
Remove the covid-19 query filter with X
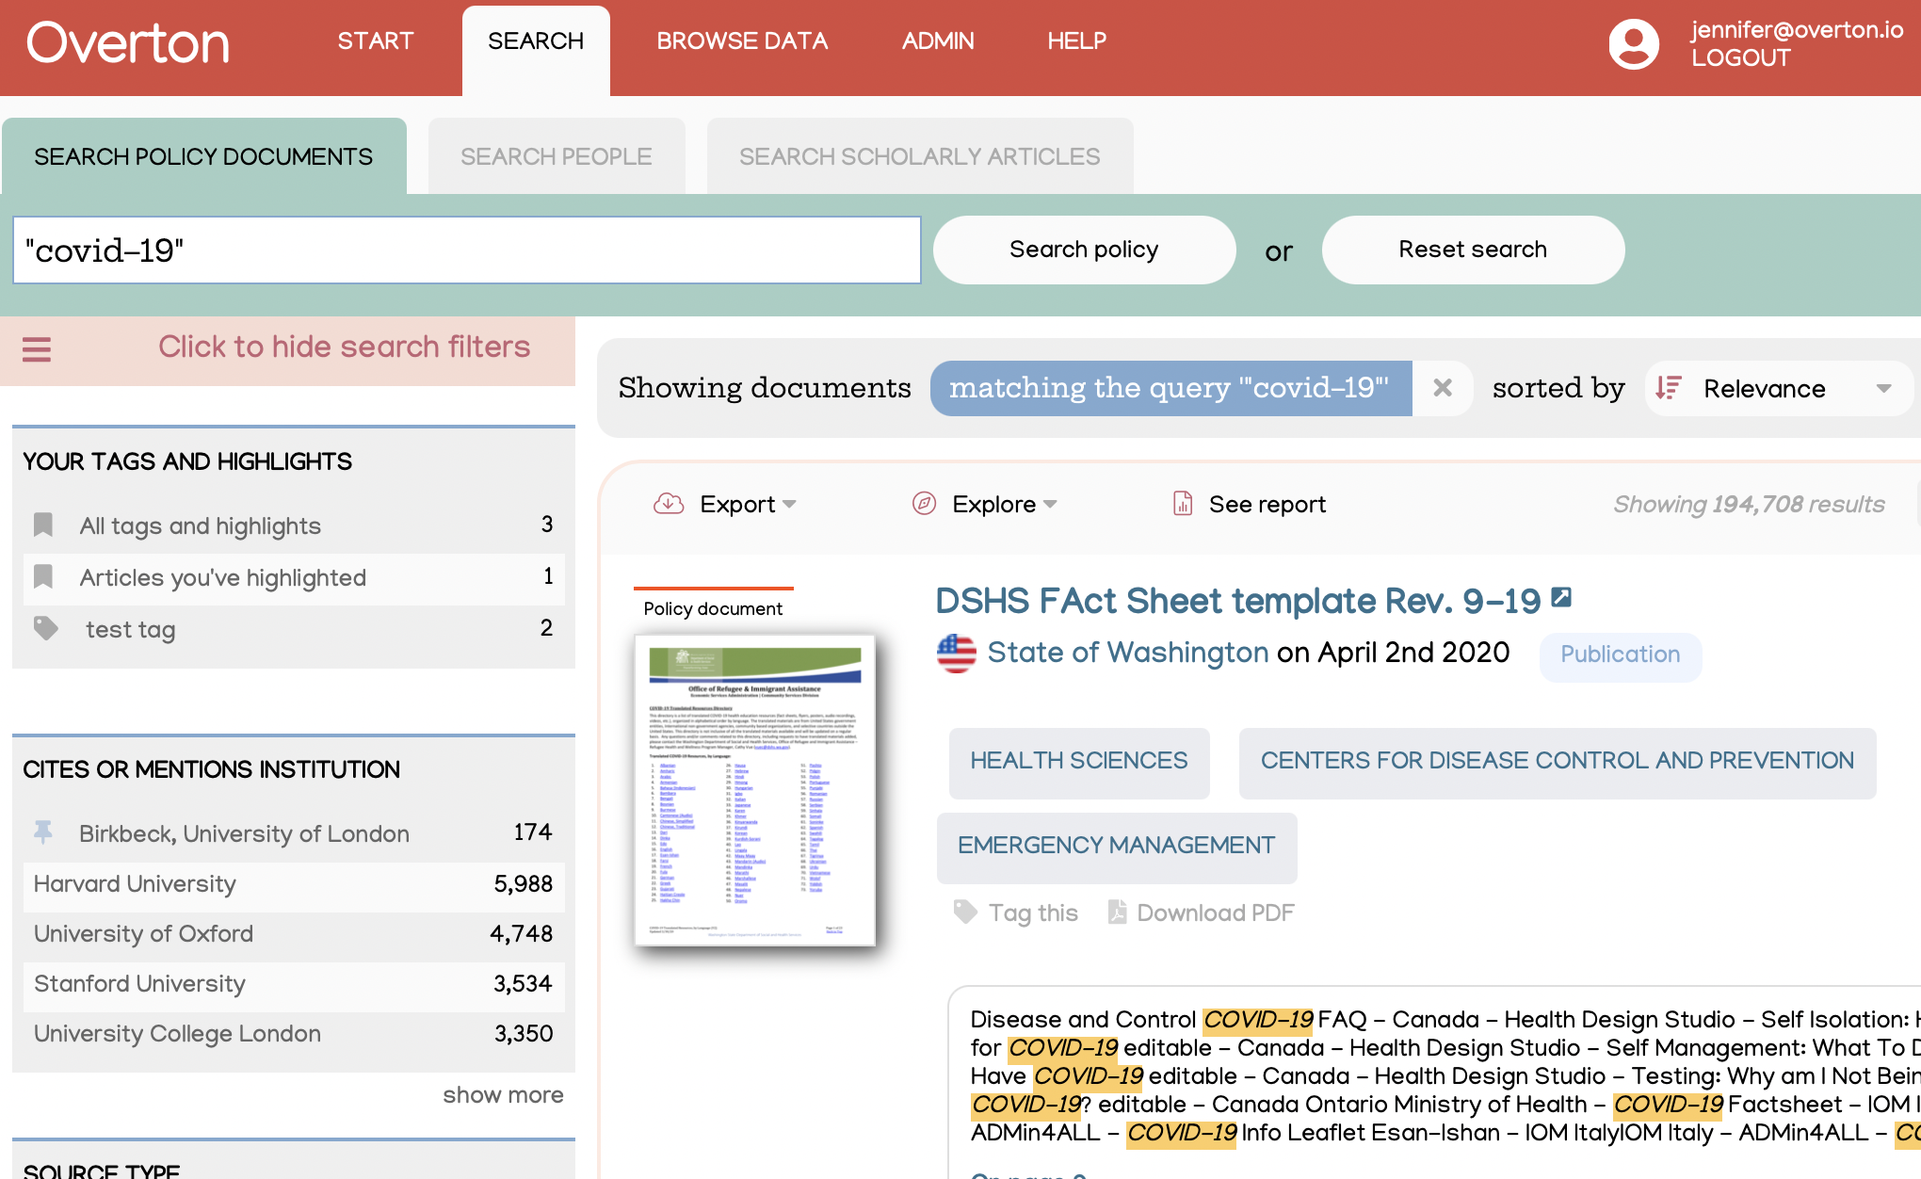[1443, 387]
